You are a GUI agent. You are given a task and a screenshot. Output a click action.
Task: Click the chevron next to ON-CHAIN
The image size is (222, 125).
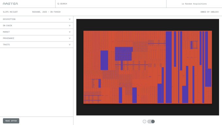point(70,26)
